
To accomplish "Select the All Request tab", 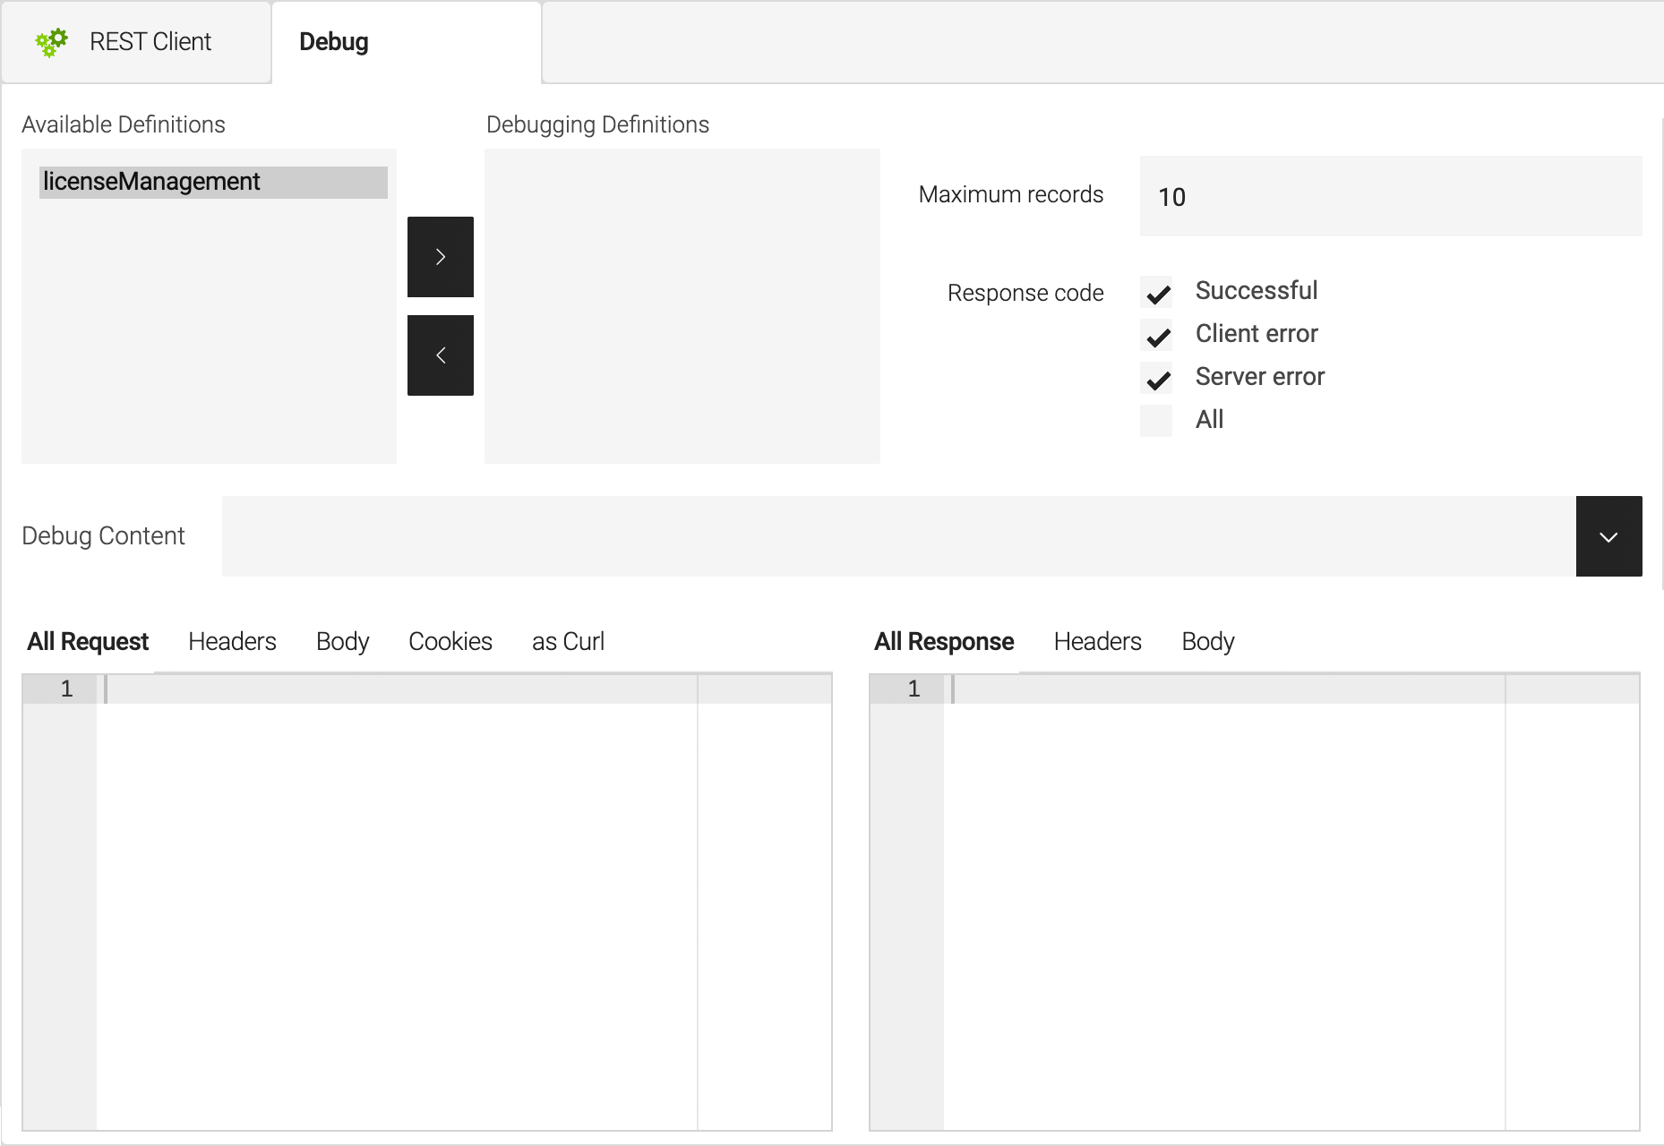I will pyautogui.click(x=87, y=641).
